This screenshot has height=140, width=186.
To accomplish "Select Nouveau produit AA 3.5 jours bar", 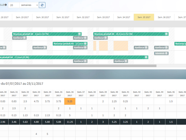I will tap(70, 44).
